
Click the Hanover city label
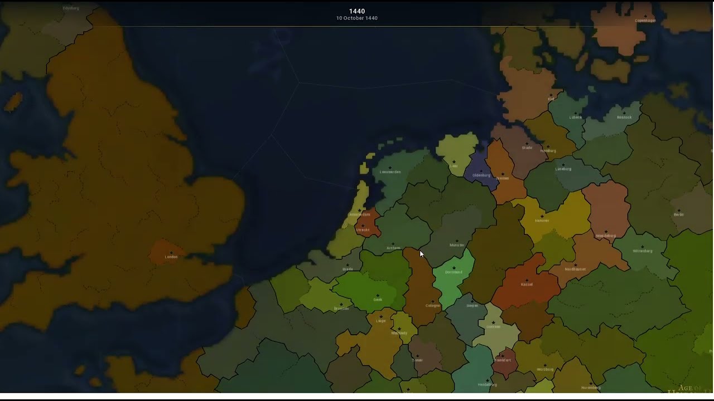coord(542,221)
